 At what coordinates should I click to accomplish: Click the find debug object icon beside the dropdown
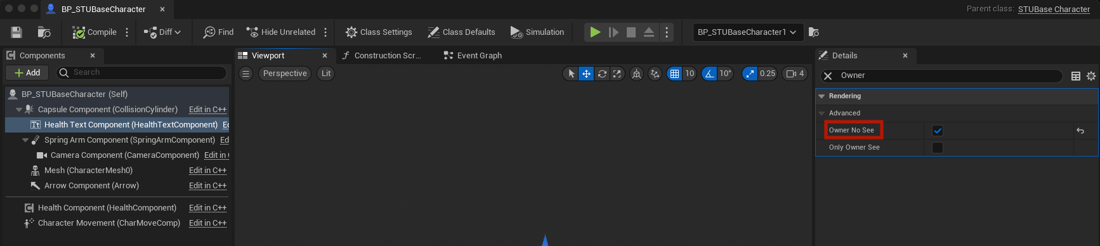pos(814,32)
